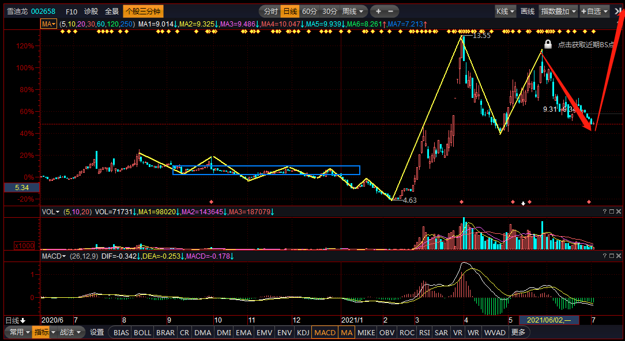Click the x1000 volume scale label

pyautogui.click(x=24, y=246)
